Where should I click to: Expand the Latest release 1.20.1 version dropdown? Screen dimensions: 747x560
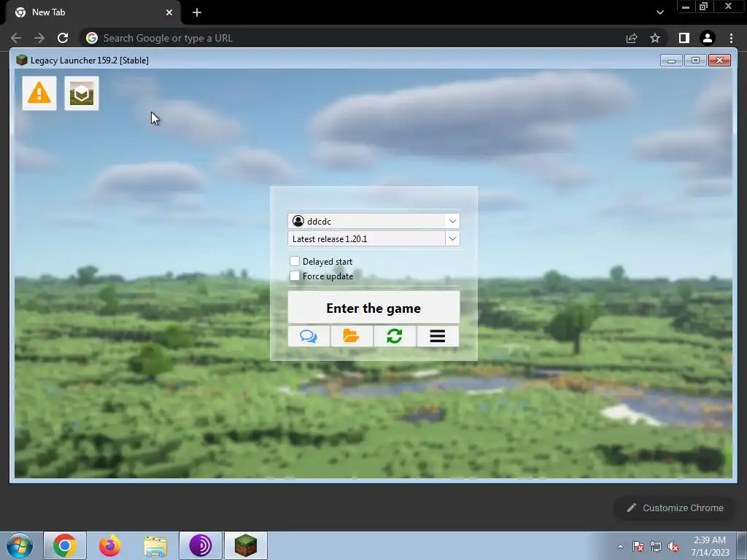click(x=452, y=238)
